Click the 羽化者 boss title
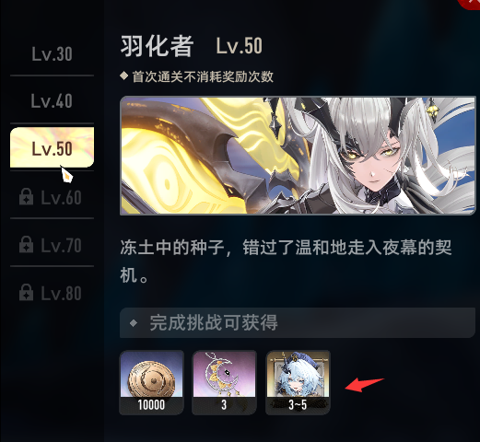 157,46
